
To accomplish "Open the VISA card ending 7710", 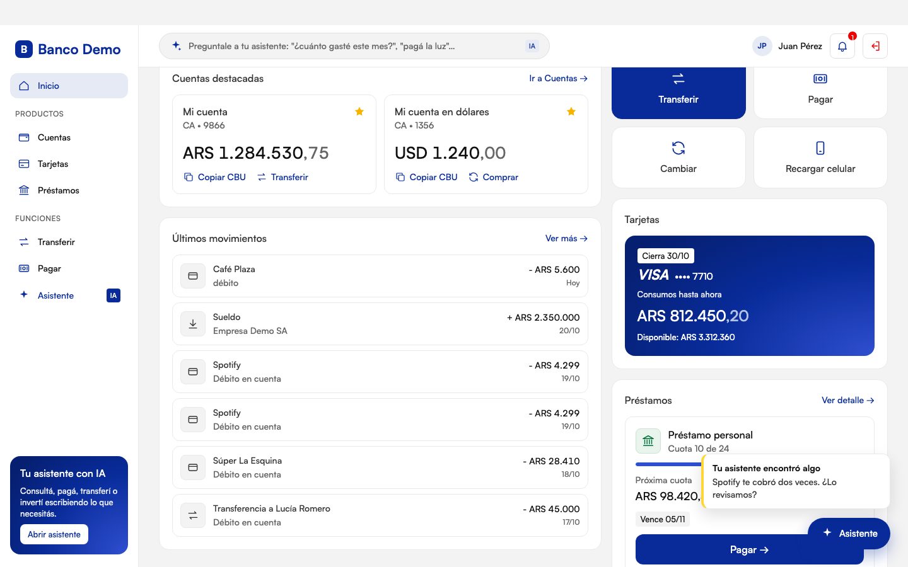I will point(750,295).
